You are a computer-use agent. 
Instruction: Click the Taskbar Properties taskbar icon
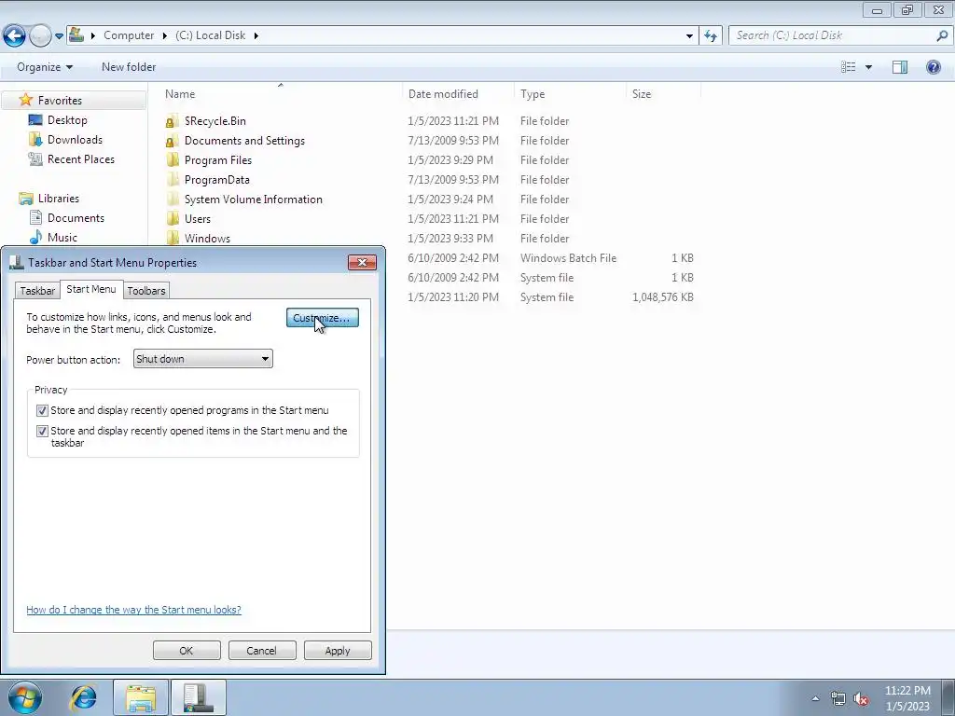point(199,697)
